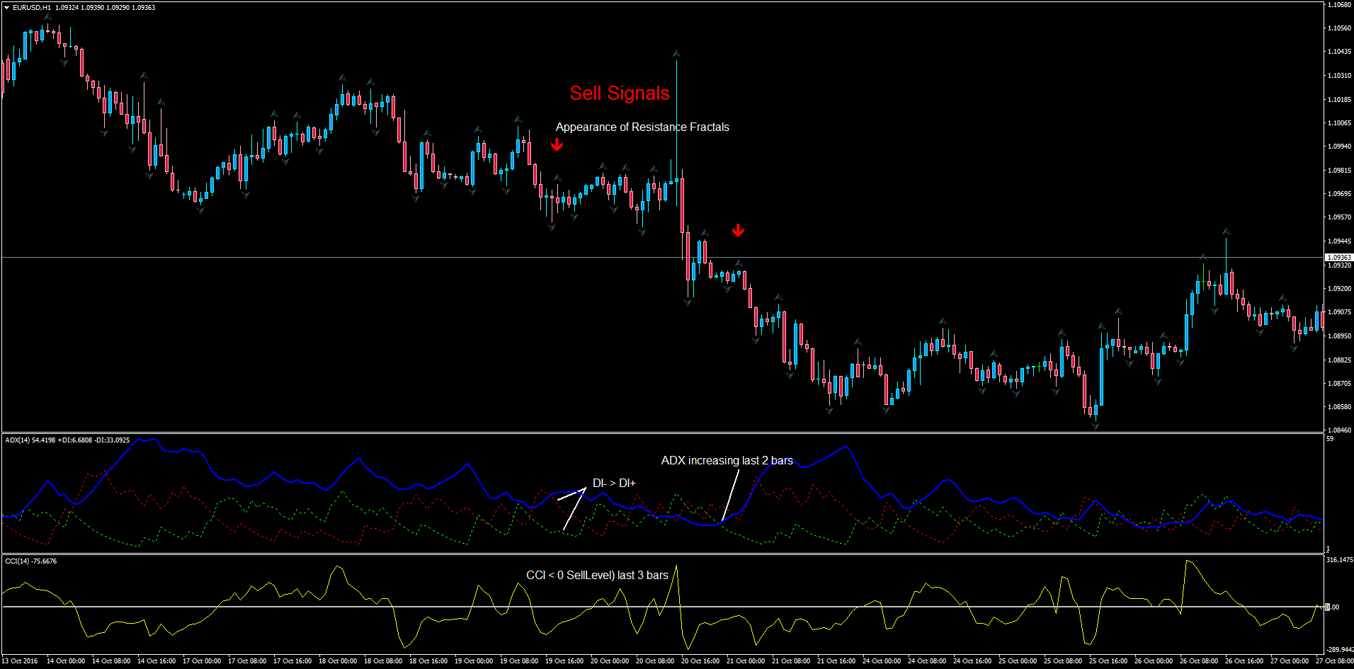
Task: Click the 1.10680 top price on the scale
Action: tap(1339, 5)
